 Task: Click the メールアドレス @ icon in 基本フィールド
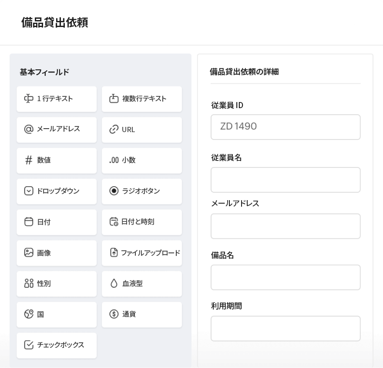pyautogui.click(x=28, y=129)
